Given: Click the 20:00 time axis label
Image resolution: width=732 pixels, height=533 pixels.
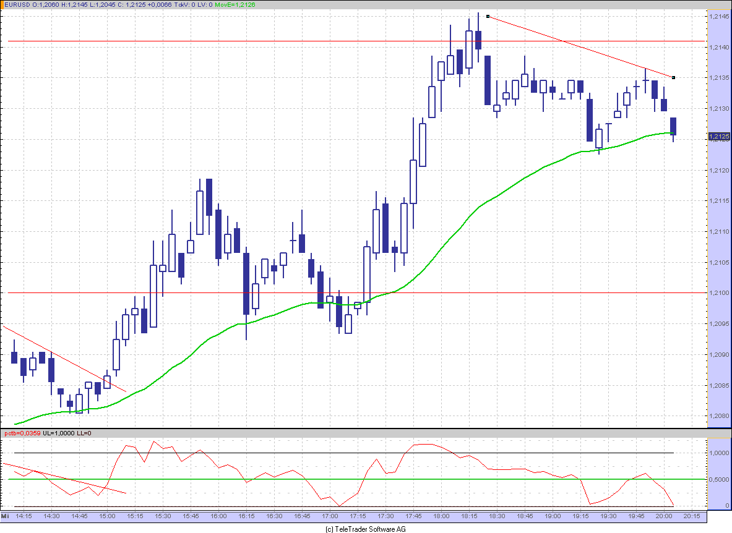Looking at the screenshot, I should (x=664, y=516).
